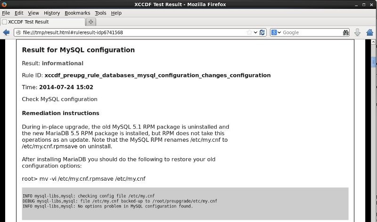377x222 pixels.
Task: Click in the address bar URL
Action: click(x=132, y=32)
